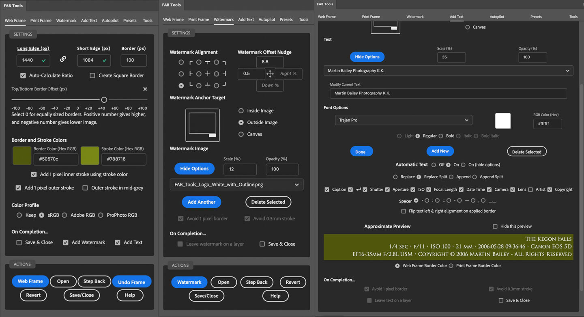This screenshot has height=317, width=584.
Task: Enable the Create Square Border checkbox
Action: pyautogui.click(x=92, y=75)
